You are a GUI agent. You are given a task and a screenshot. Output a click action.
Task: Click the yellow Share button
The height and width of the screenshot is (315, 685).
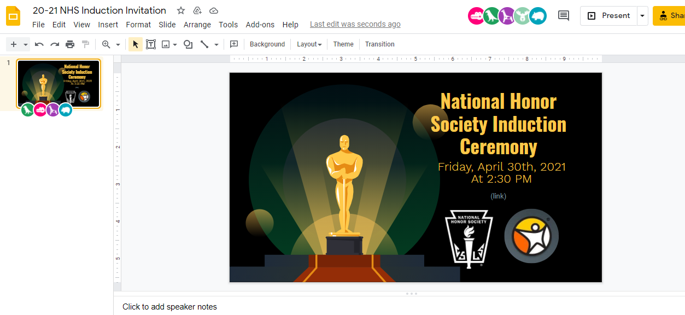669,16
